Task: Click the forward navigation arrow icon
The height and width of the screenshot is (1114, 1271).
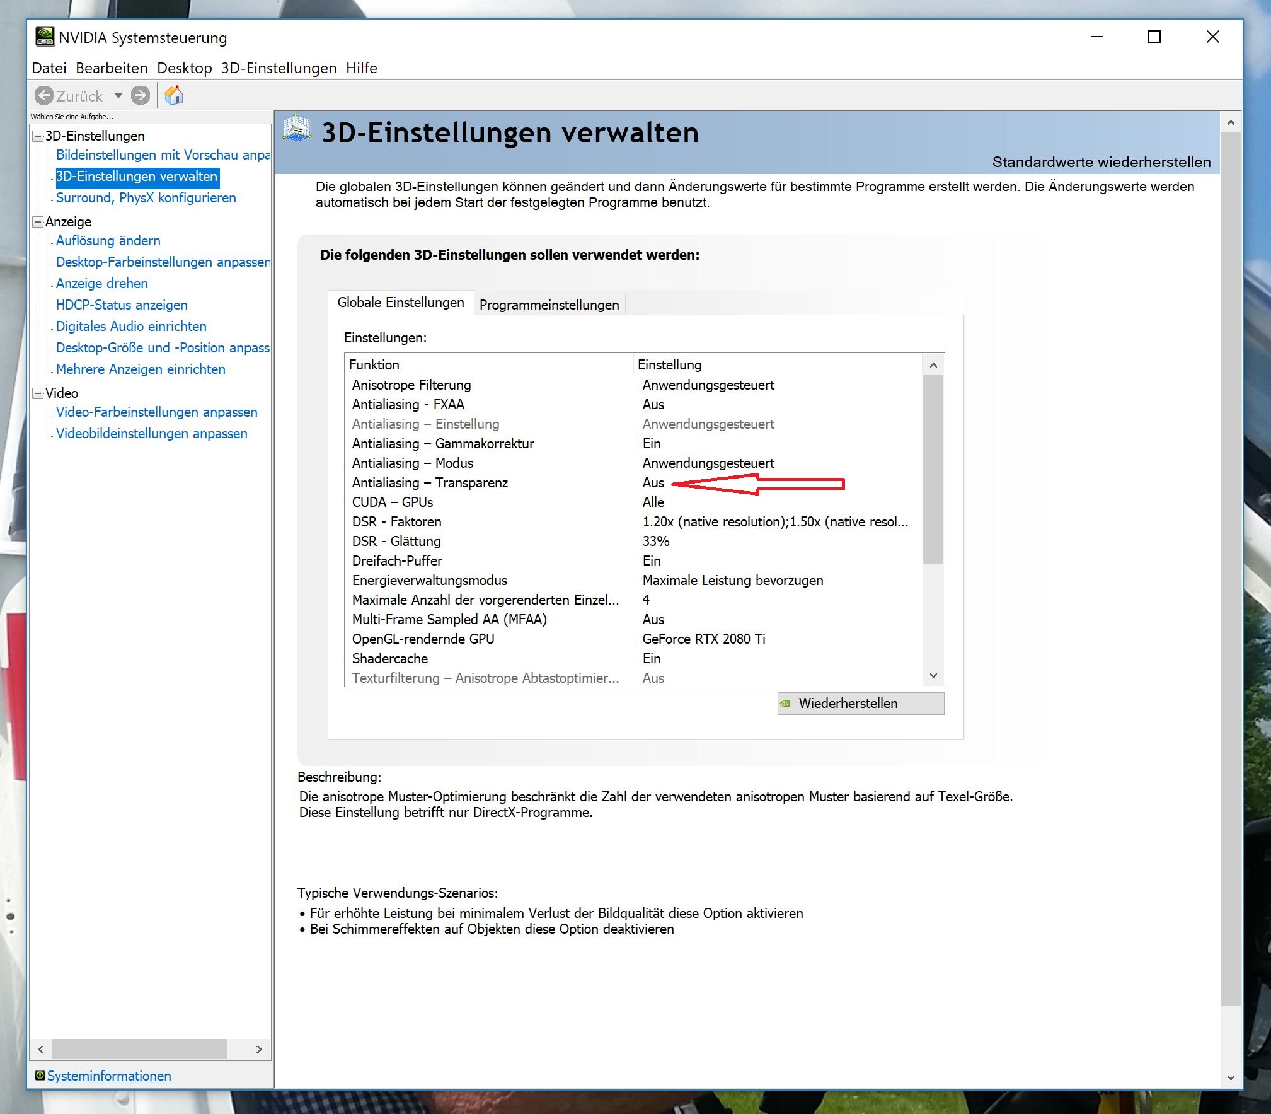Action: (141, 96)
